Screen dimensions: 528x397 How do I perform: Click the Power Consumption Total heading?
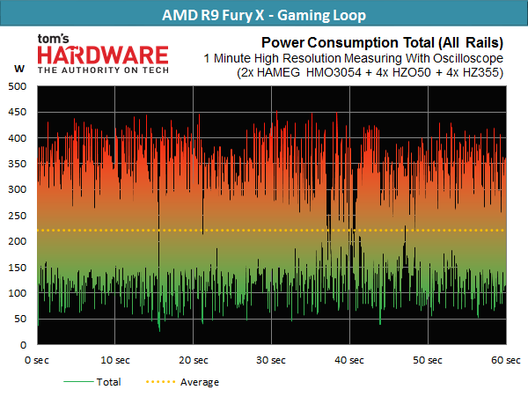(382, 43)
